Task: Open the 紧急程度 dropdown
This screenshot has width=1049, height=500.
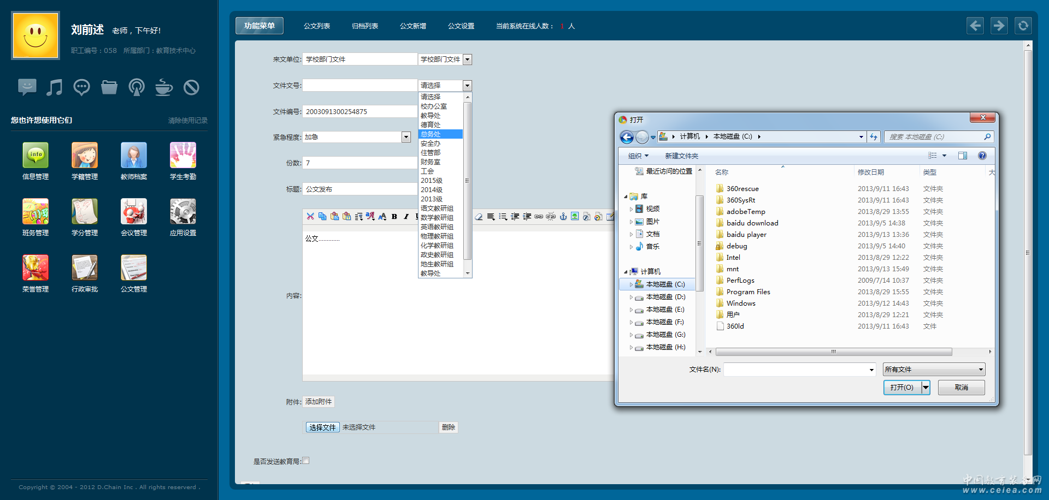Action: 406,138
